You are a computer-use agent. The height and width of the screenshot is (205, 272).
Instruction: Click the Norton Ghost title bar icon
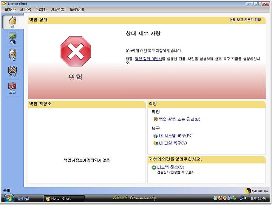4,3
